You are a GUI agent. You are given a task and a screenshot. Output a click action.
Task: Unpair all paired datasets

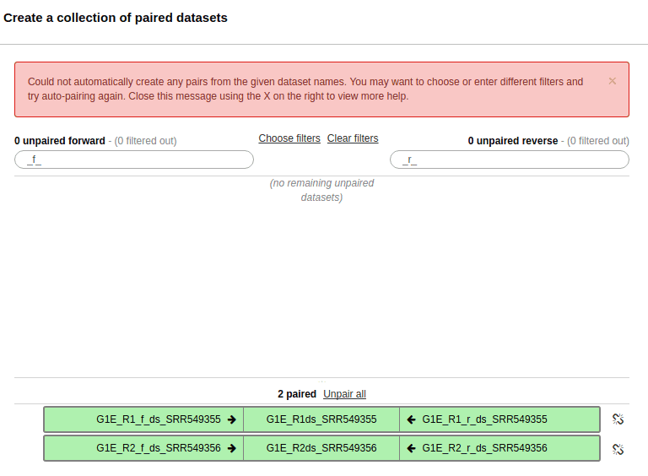point(344,394)
